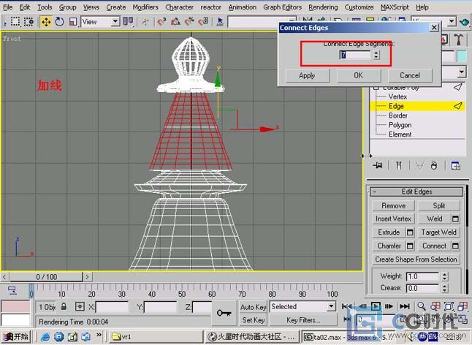This screenshot has height=345, width=472.
Task: Activate the Select and Rotate tool
Action: tap(60, 22)
